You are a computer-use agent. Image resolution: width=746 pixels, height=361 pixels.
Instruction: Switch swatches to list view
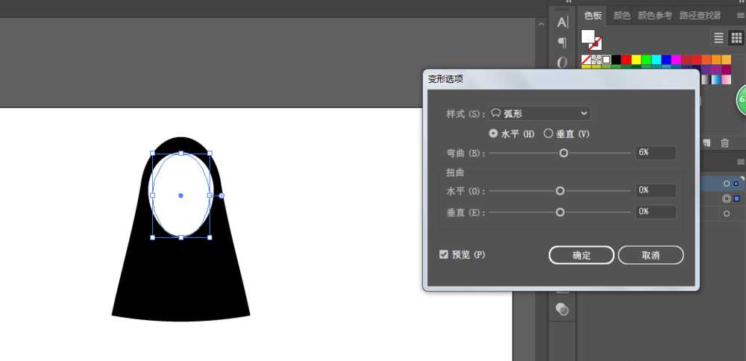[719, 37]
